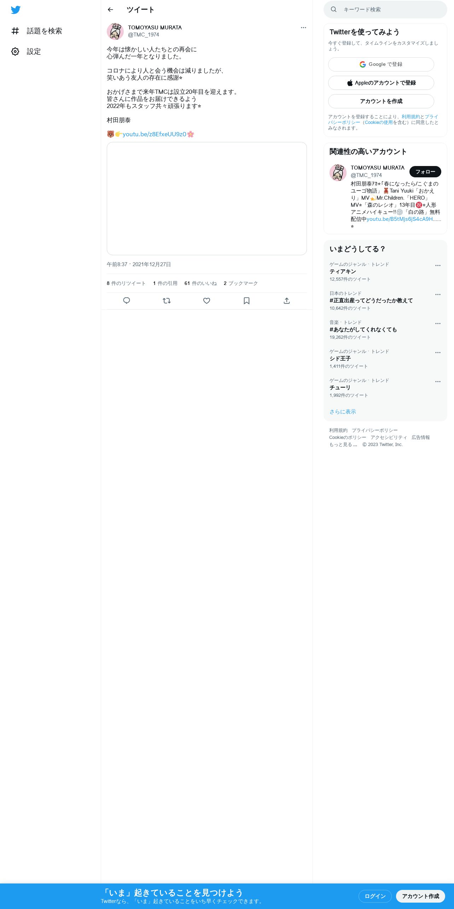The height and width of the screenshot is (909, 454).
Task: Open avatar in 関連性の高いアカウント panel
Action: [338, 173]
